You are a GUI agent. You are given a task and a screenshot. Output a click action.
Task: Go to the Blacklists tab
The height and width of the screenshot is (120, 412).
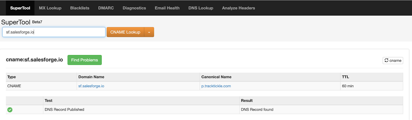[x=80, y=8]
